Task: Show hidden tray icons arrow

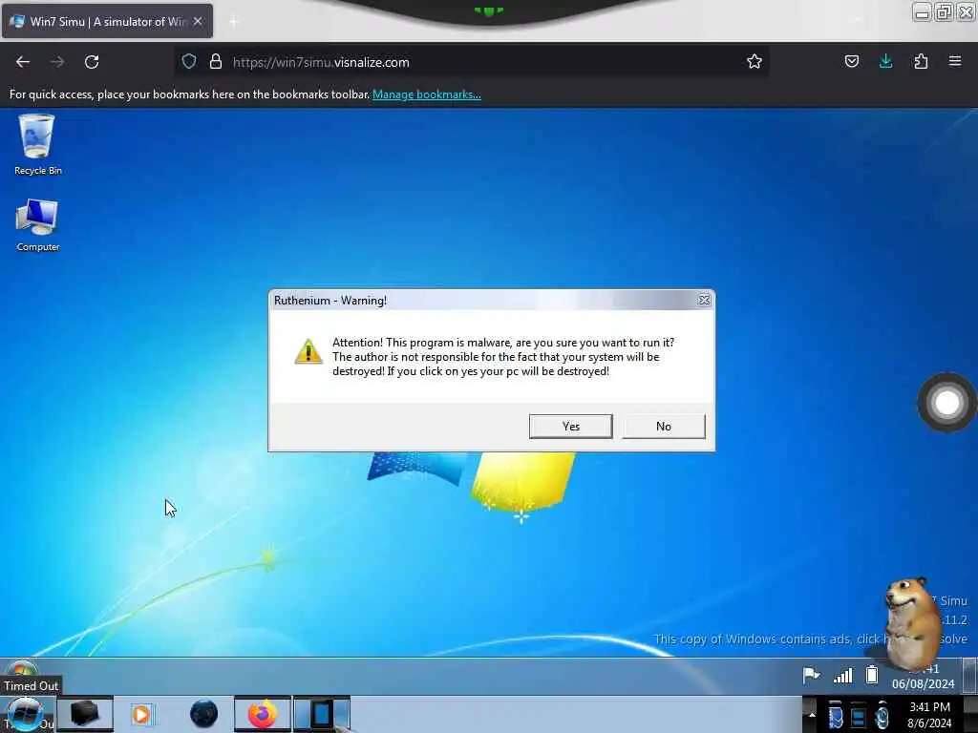Action: [812, 715]
